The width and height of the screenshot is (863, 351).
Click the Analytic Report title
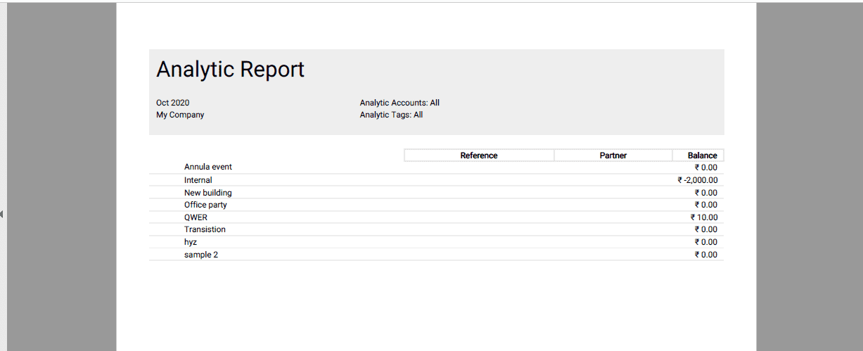pos(230,69)
